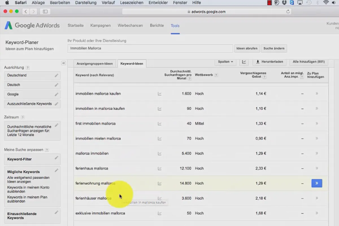The image size is (339, 226).
Task: Click Safari back navigation button
Action: tap(26, 12)
